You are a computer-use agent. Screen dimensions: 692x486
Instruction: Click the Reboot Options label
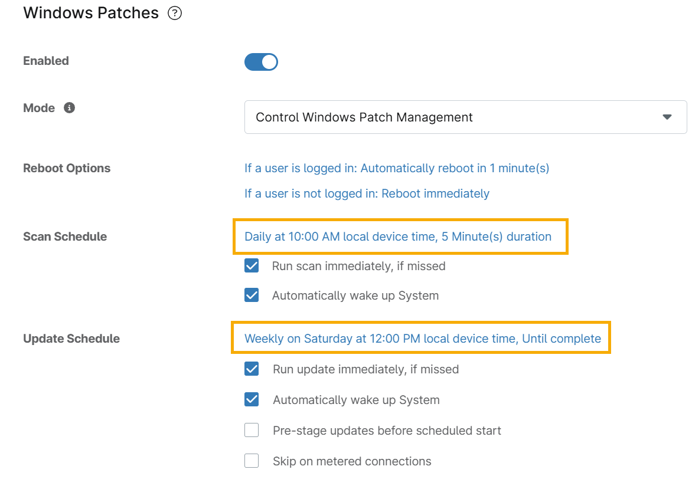click(x=67, y=169)
